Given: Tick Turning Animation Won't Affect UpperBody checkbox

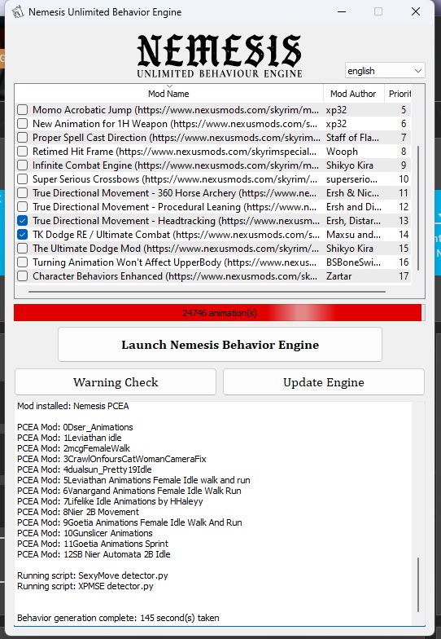Looking at the screenshot, I should tap(23, 262).
